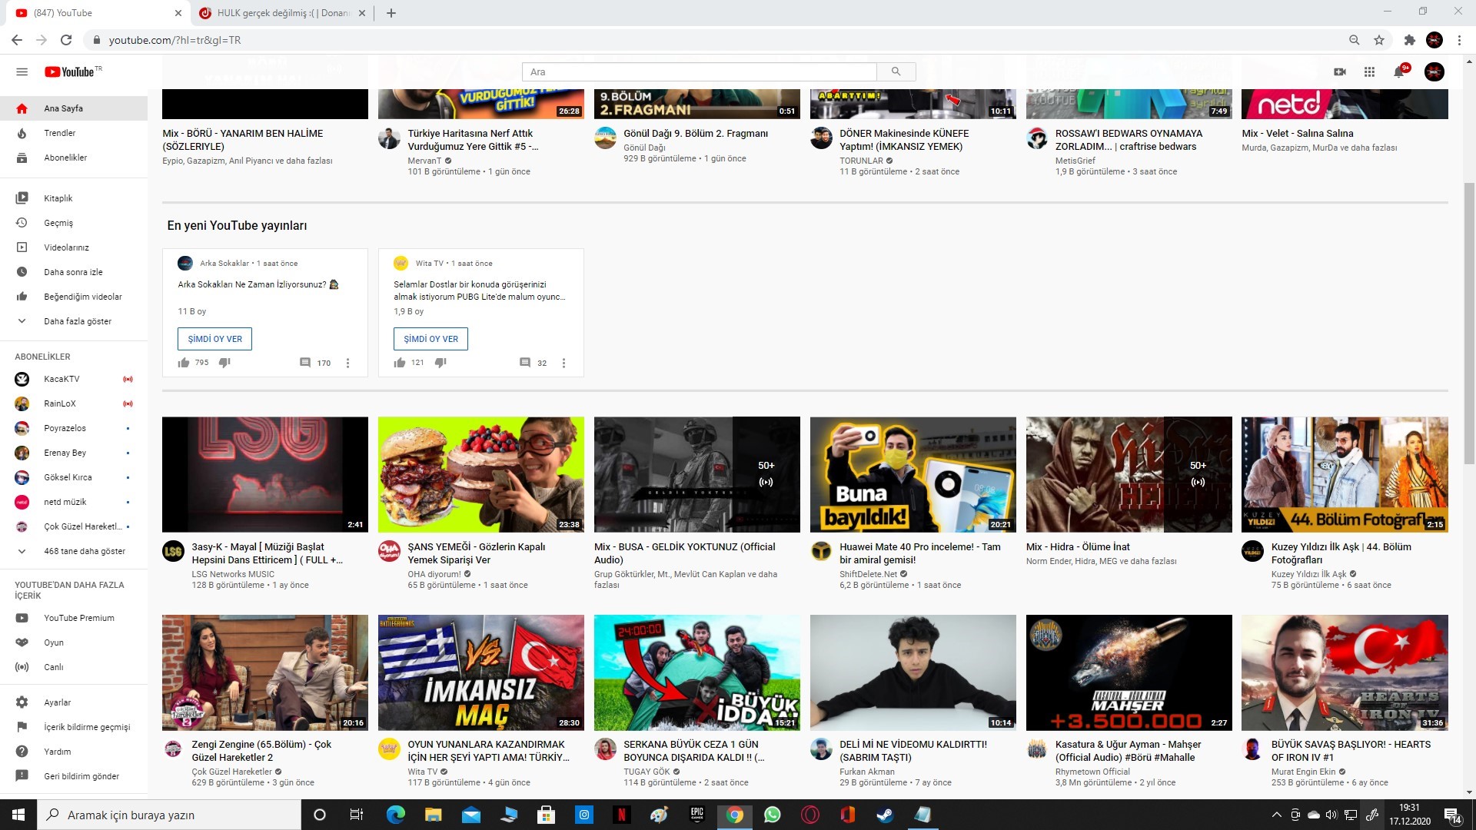Screen dimensions: 1476x830
Task: Click the live badge next to KacaKTV
Action: click(128, 379)
